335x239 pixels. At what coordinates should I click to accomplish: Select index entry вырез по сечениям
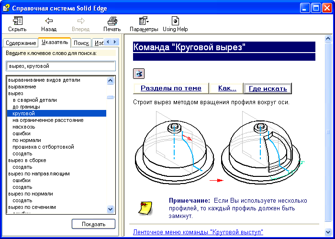coord(32,207)
